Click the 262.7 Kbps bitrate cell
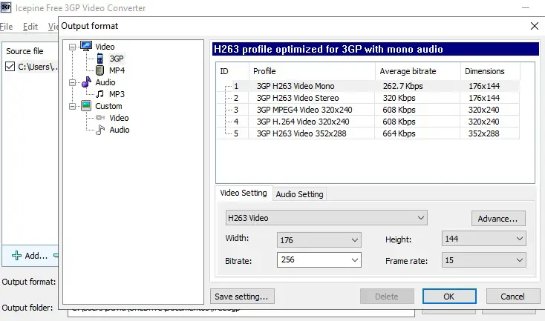Screen dimensions: 545x321 tap(403, 86)
